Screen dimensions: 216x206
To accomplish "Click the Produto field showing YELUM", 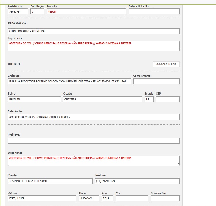I will point(86,11).
